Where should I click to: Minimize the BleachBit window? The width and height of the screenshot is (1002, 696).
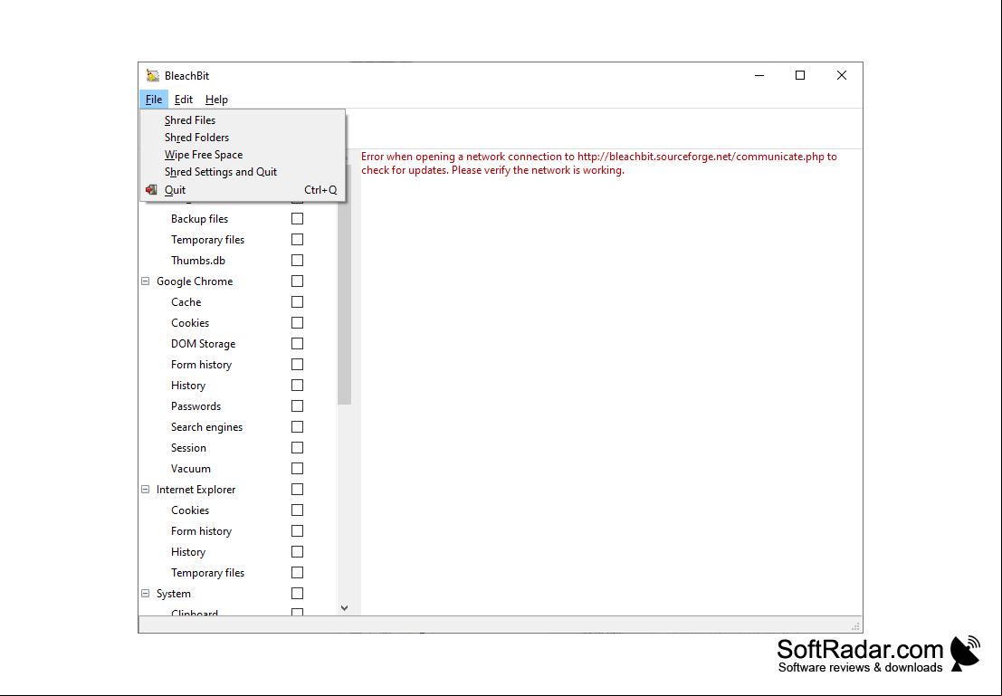pyautogui.click(x=759, y=75)
